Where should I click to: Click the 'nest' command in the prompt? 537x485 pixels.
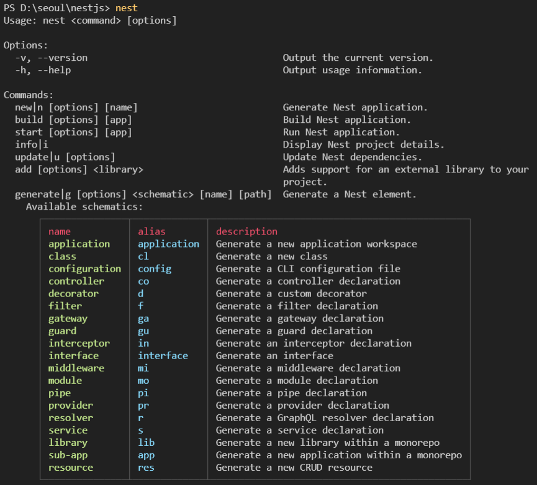[x=127, y=8]
